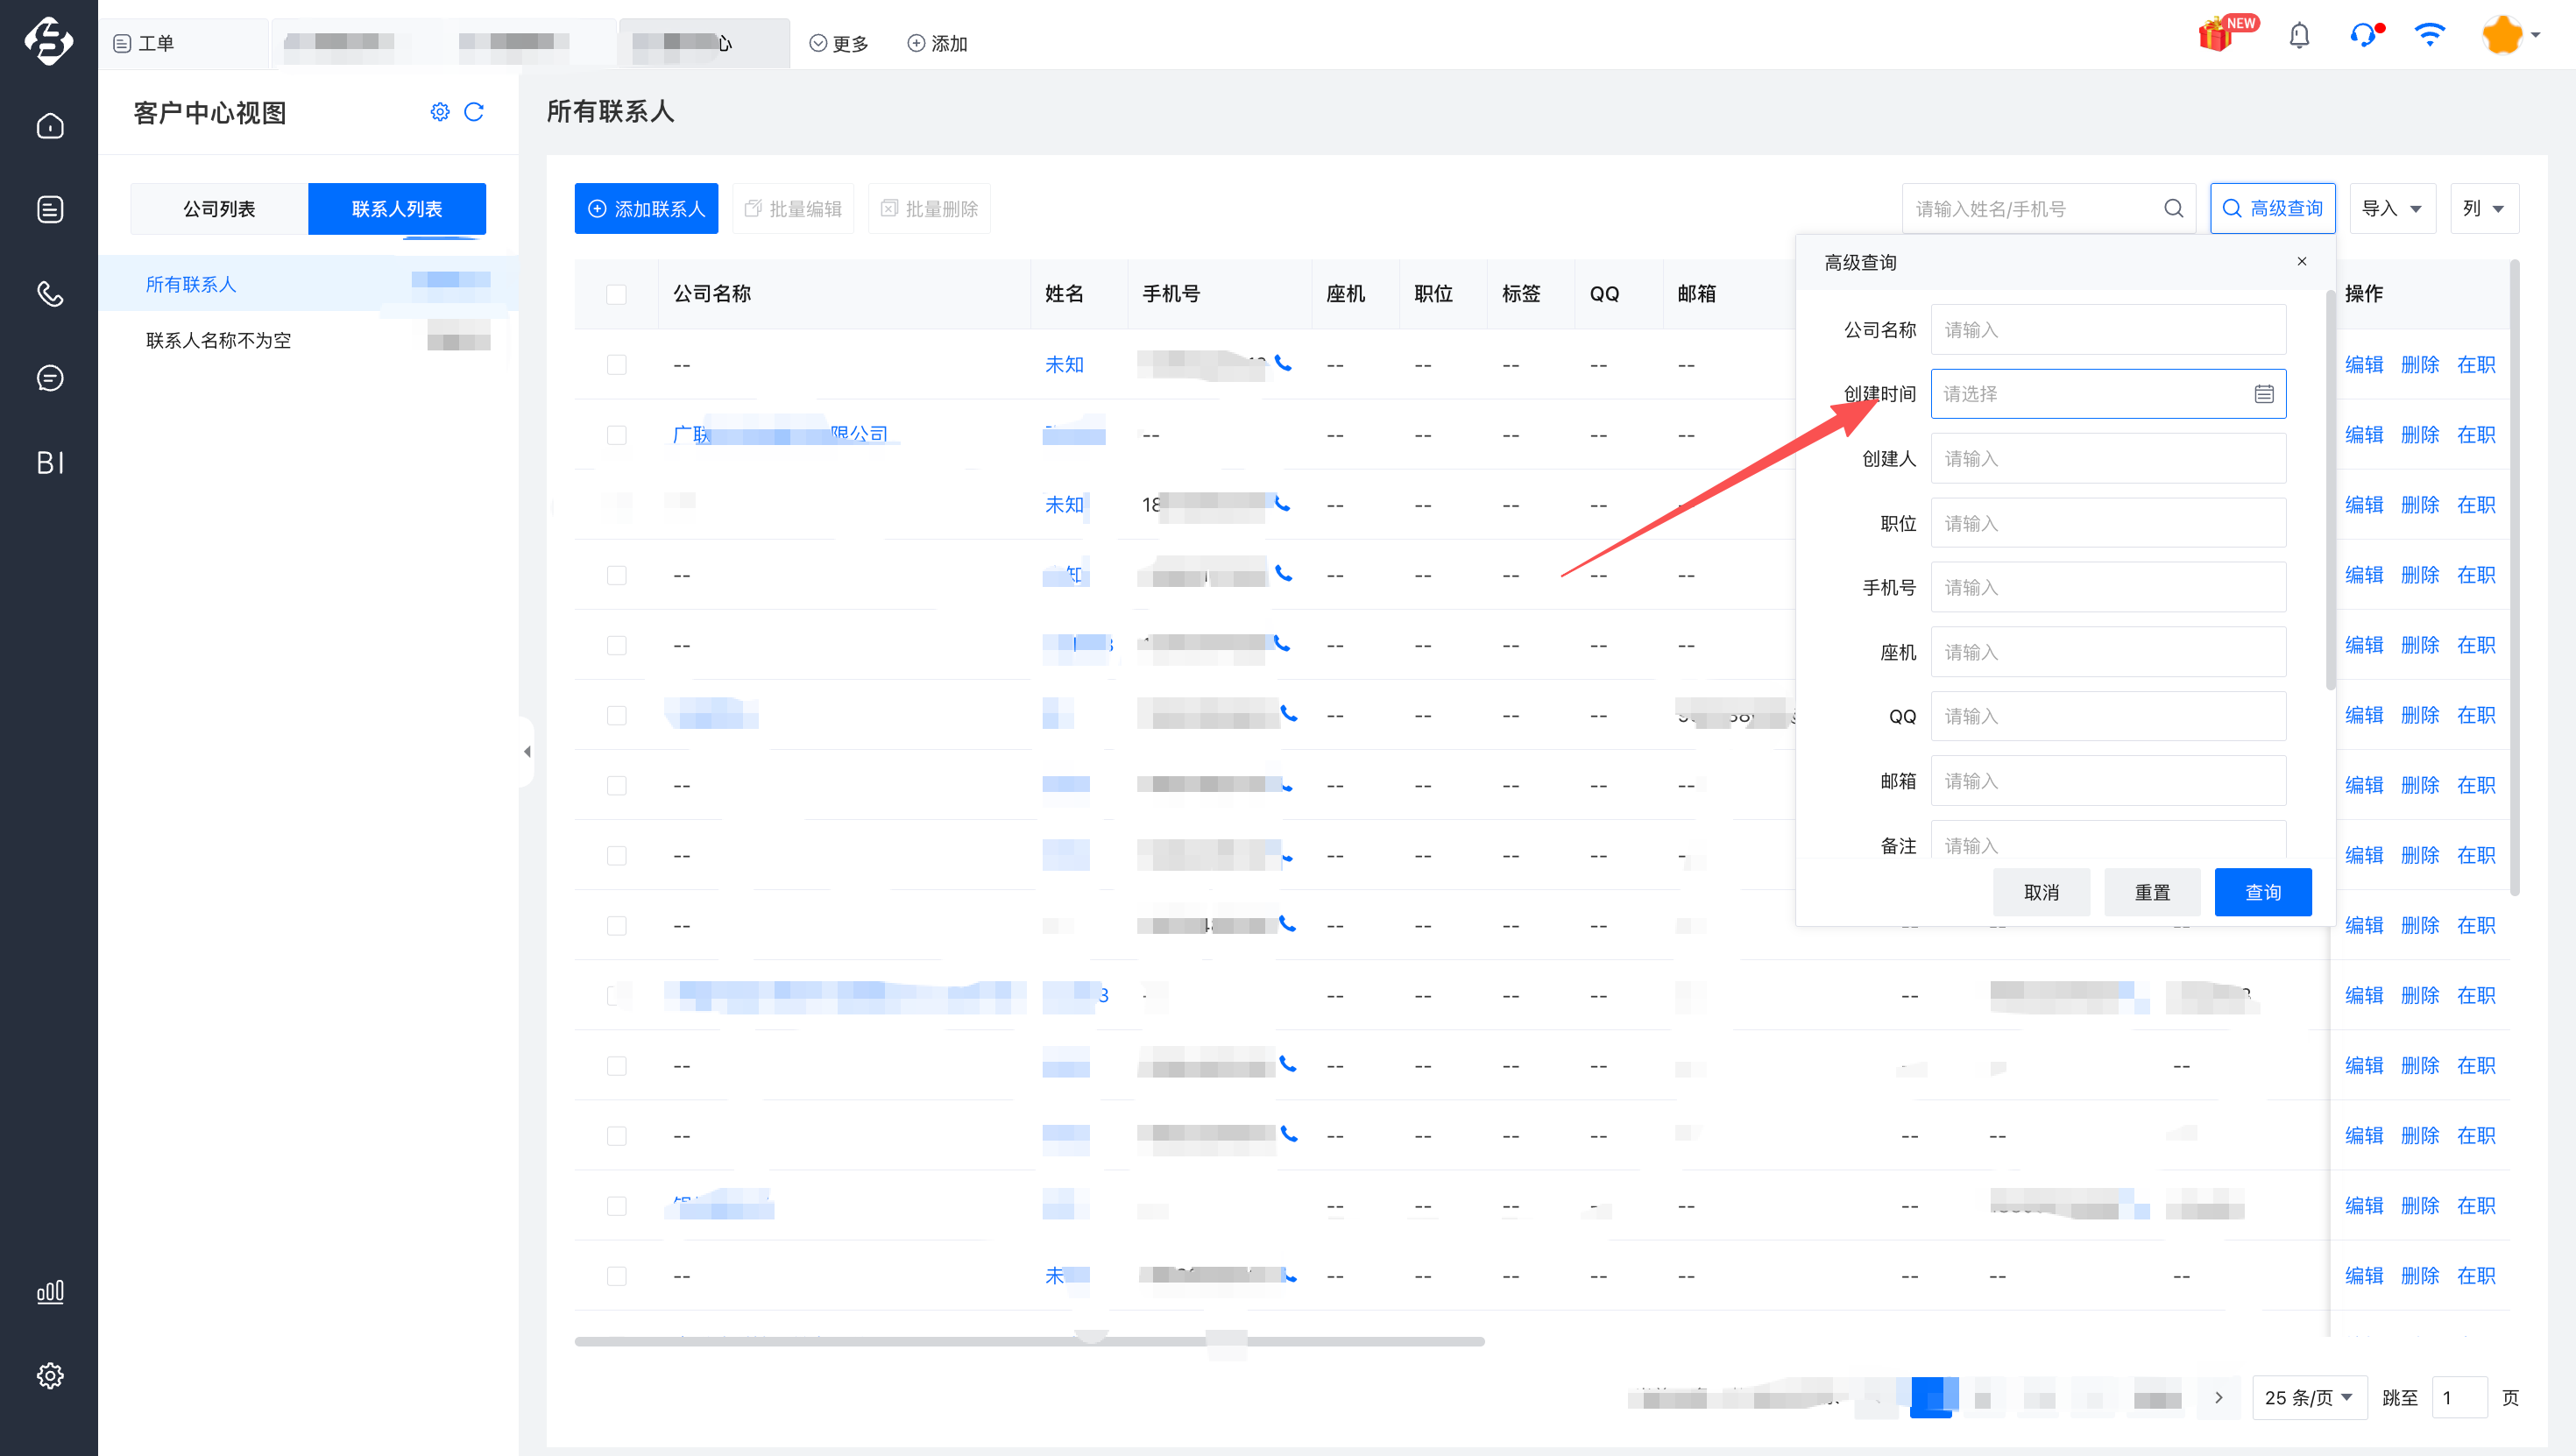Click the blue 查询 button
Image resolution: width=2576 pixels, height=1456 pixels.
pos(2262,892)
